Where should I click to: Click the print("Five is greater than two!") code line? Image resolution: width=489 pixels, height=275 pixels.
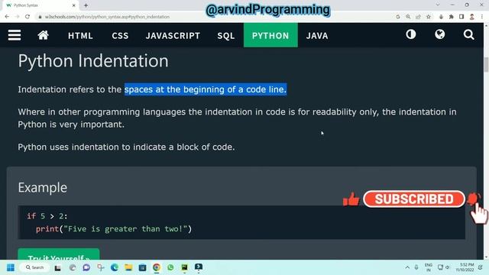[114, 229]
